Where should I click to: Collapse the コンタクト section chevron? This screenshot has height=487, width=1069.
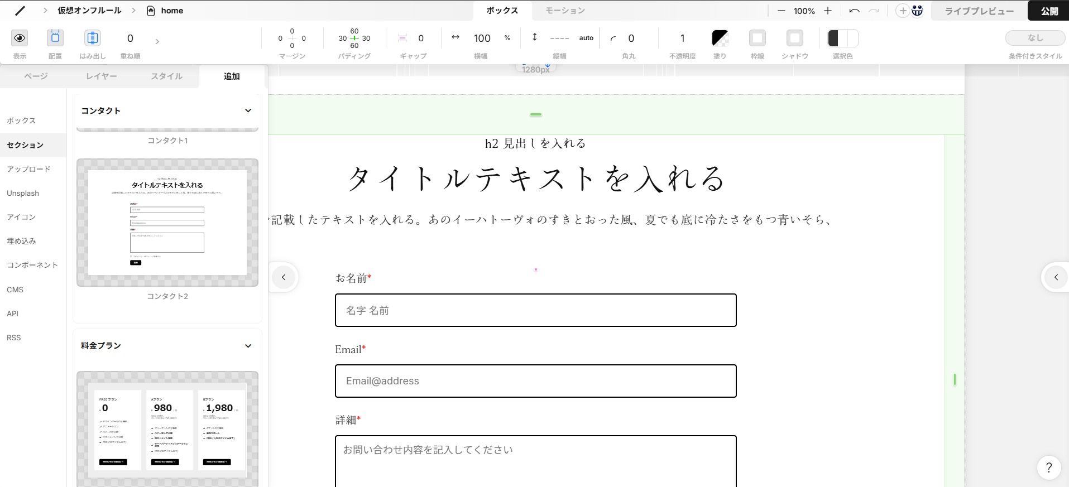248,110
